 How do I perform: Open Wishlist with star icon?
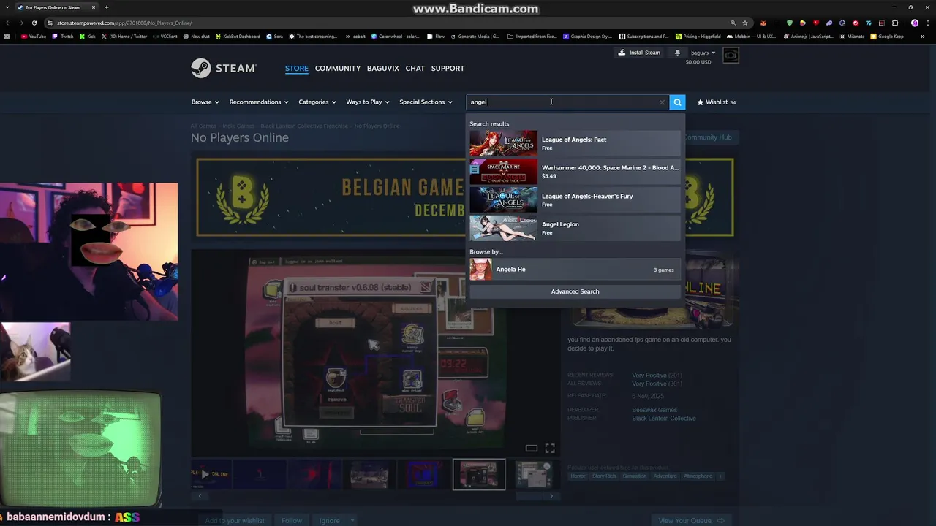pos(717,102)
